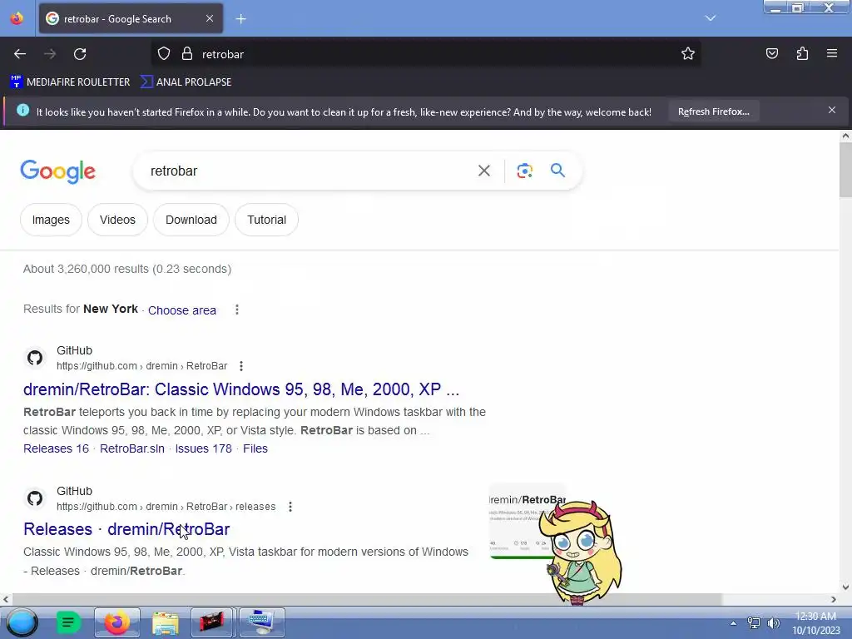Click the Refresh Firefox... button
This screenshot has height=639, width=852.
pos(713,111)
